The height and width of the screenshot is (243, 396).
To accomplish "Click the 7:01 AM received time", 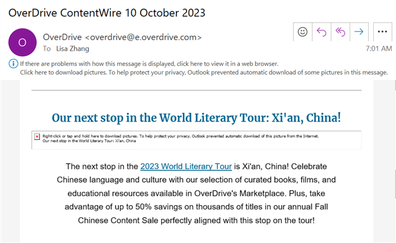I will pos(379,48).
